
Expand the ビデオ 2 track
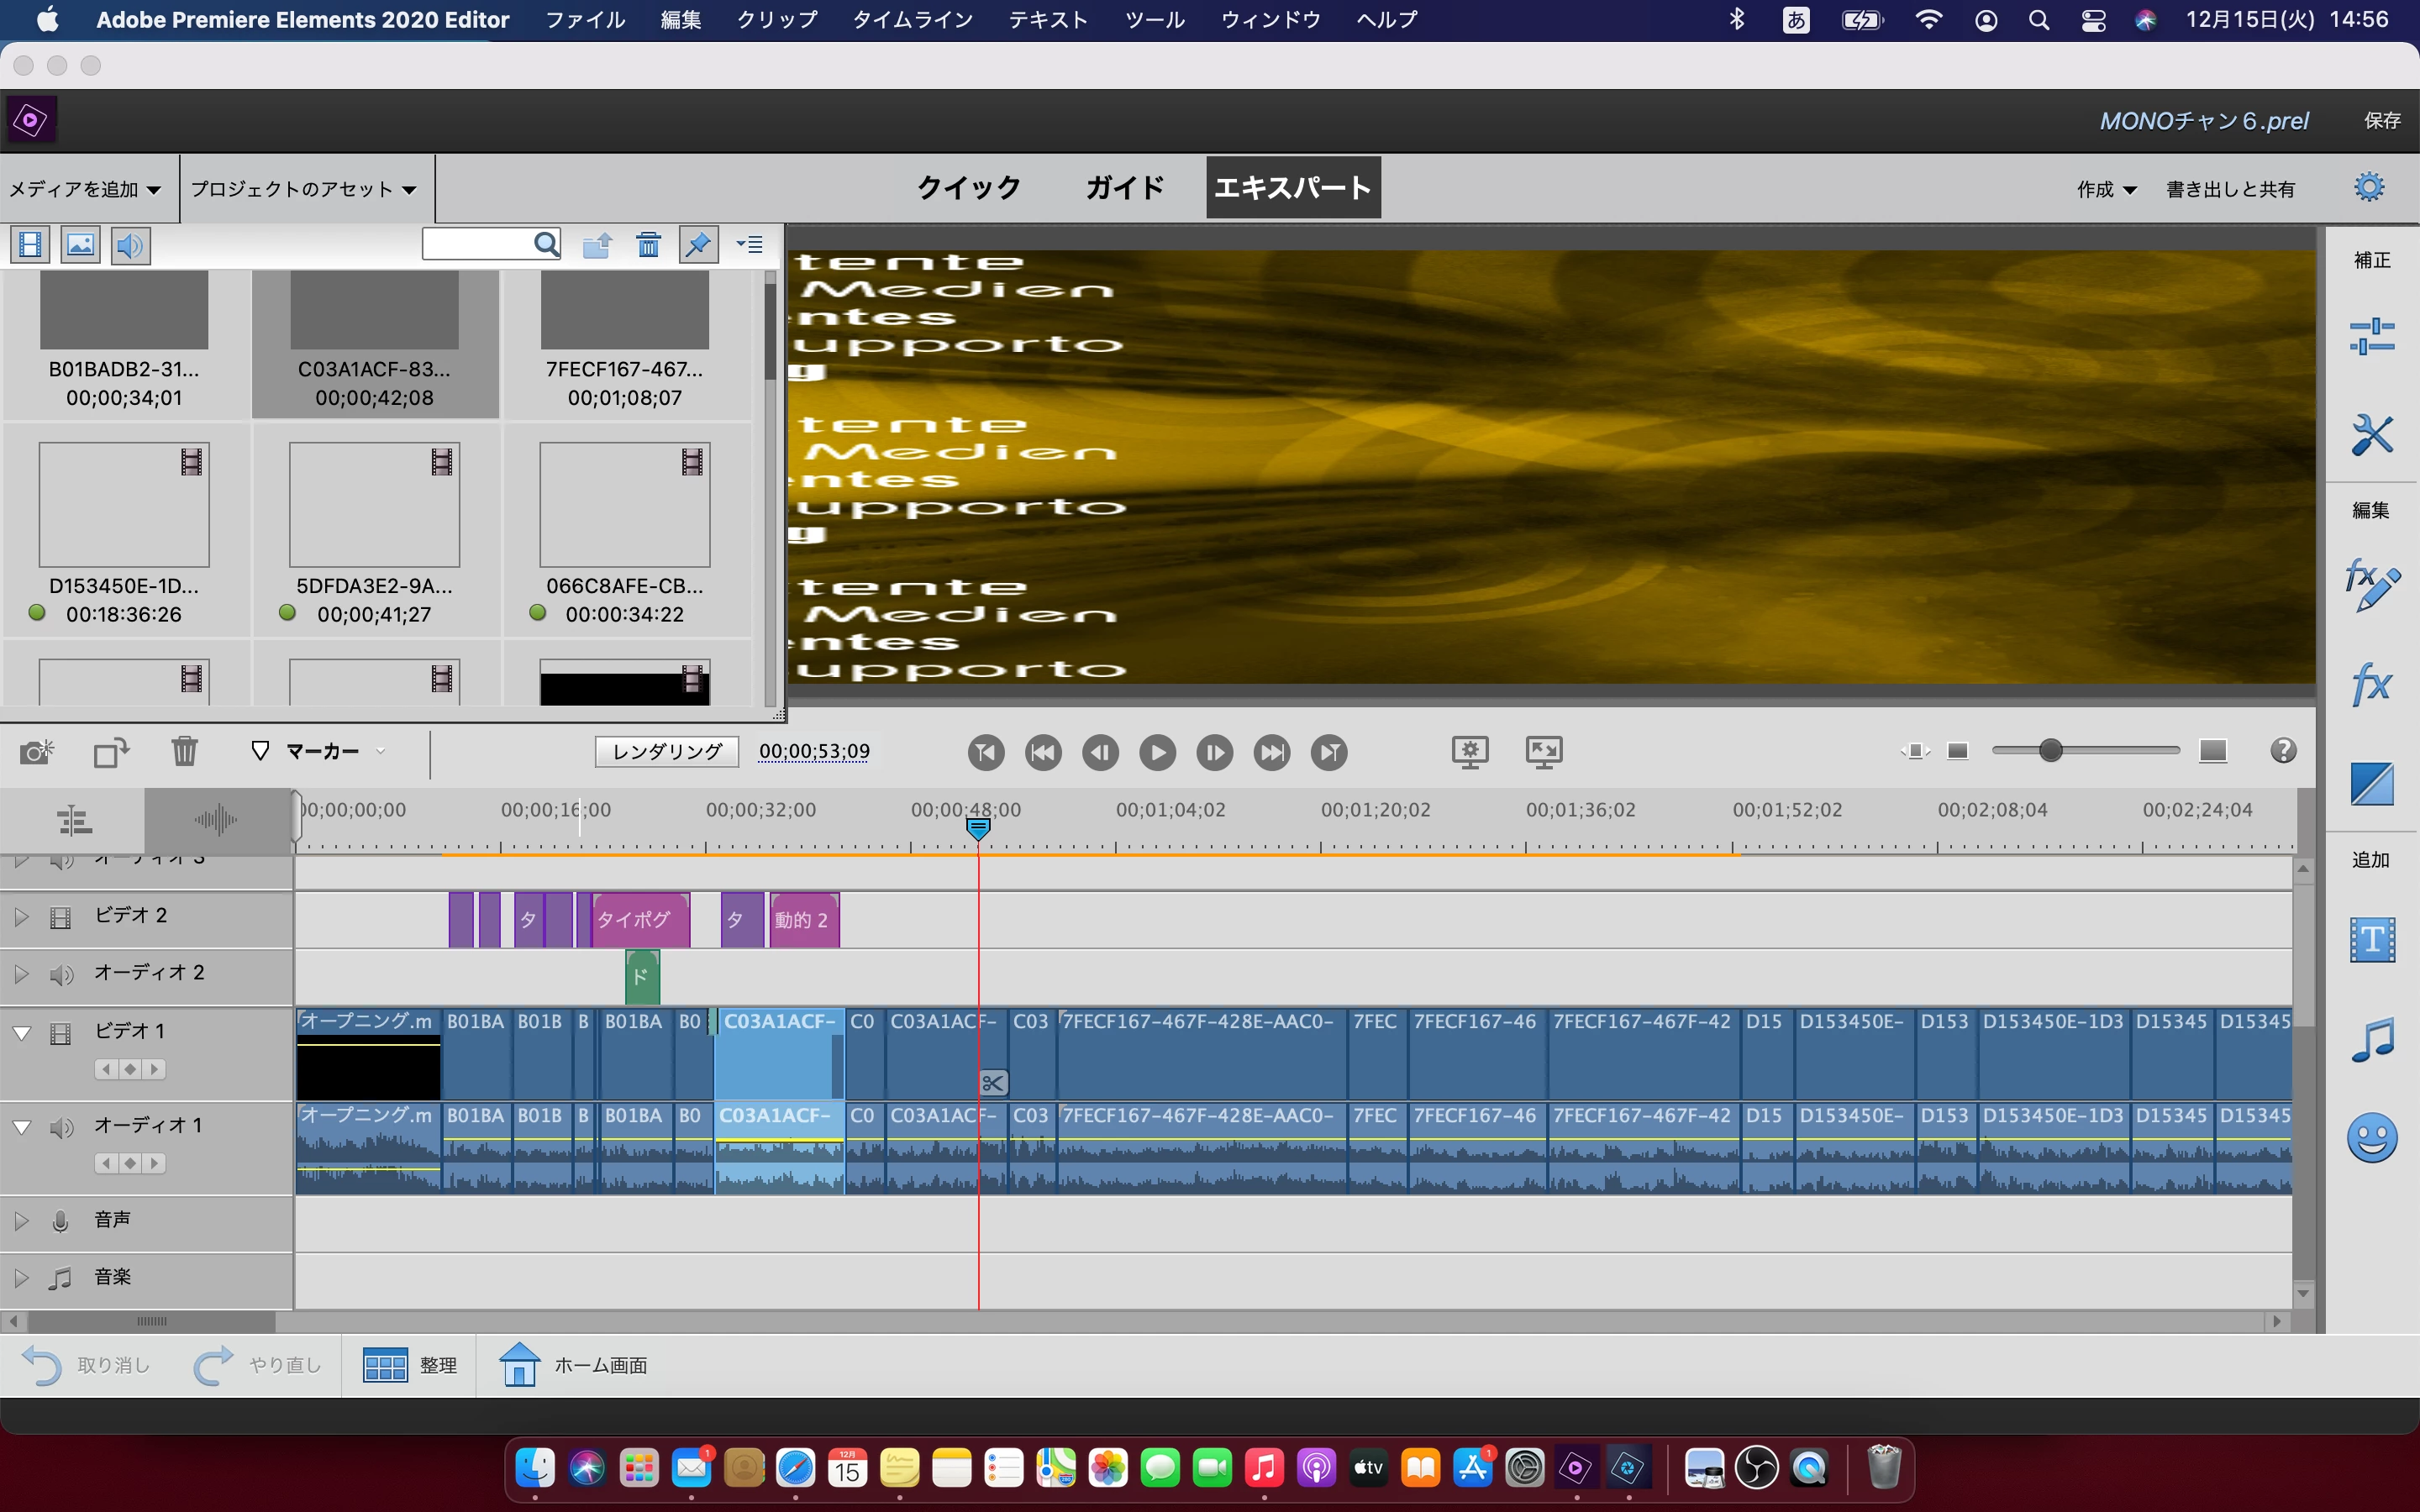click(21, 917)
